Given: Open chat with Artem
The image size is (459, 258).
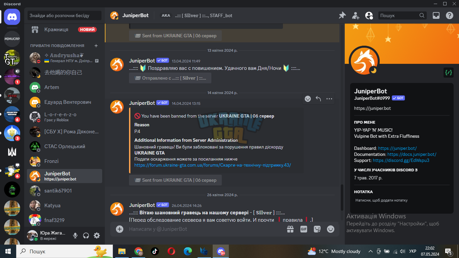Looking at the screenshot, I should pos(64,87).
